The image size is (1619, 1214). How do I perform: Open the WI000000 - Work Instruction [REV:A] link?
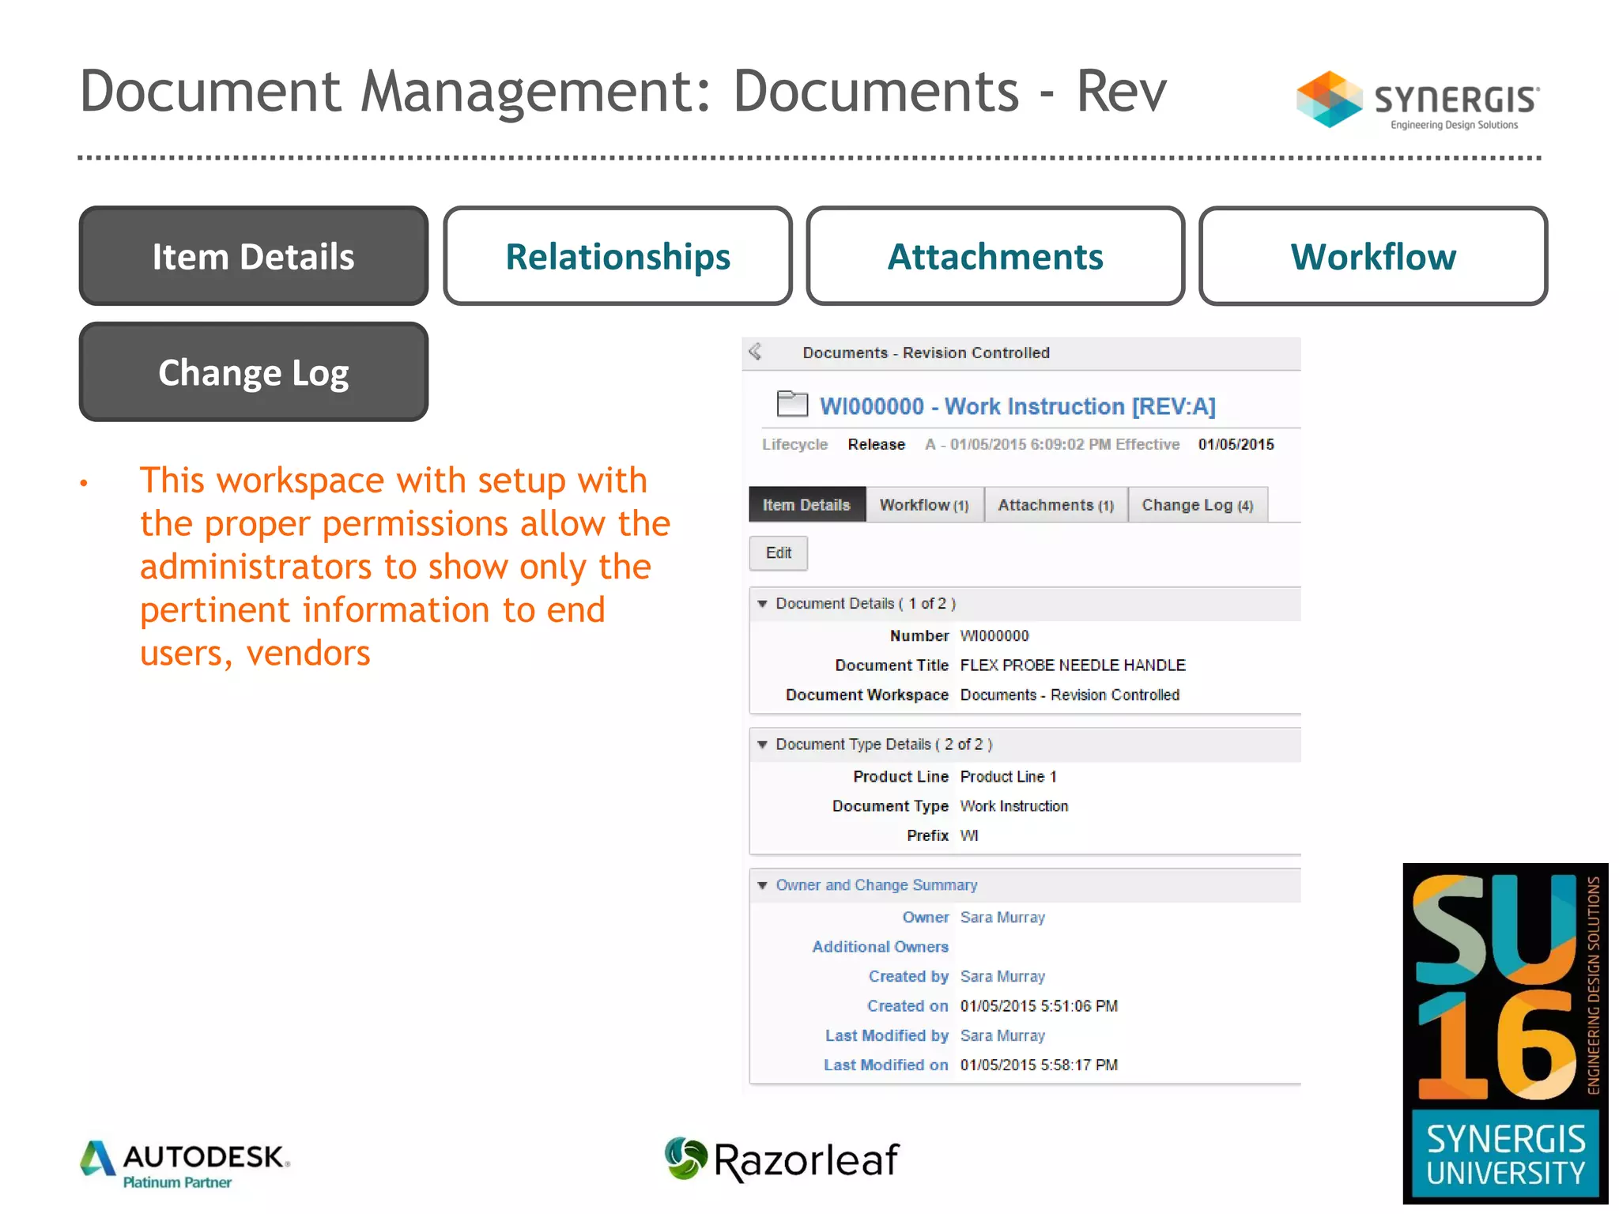[x=1017, y=406]
